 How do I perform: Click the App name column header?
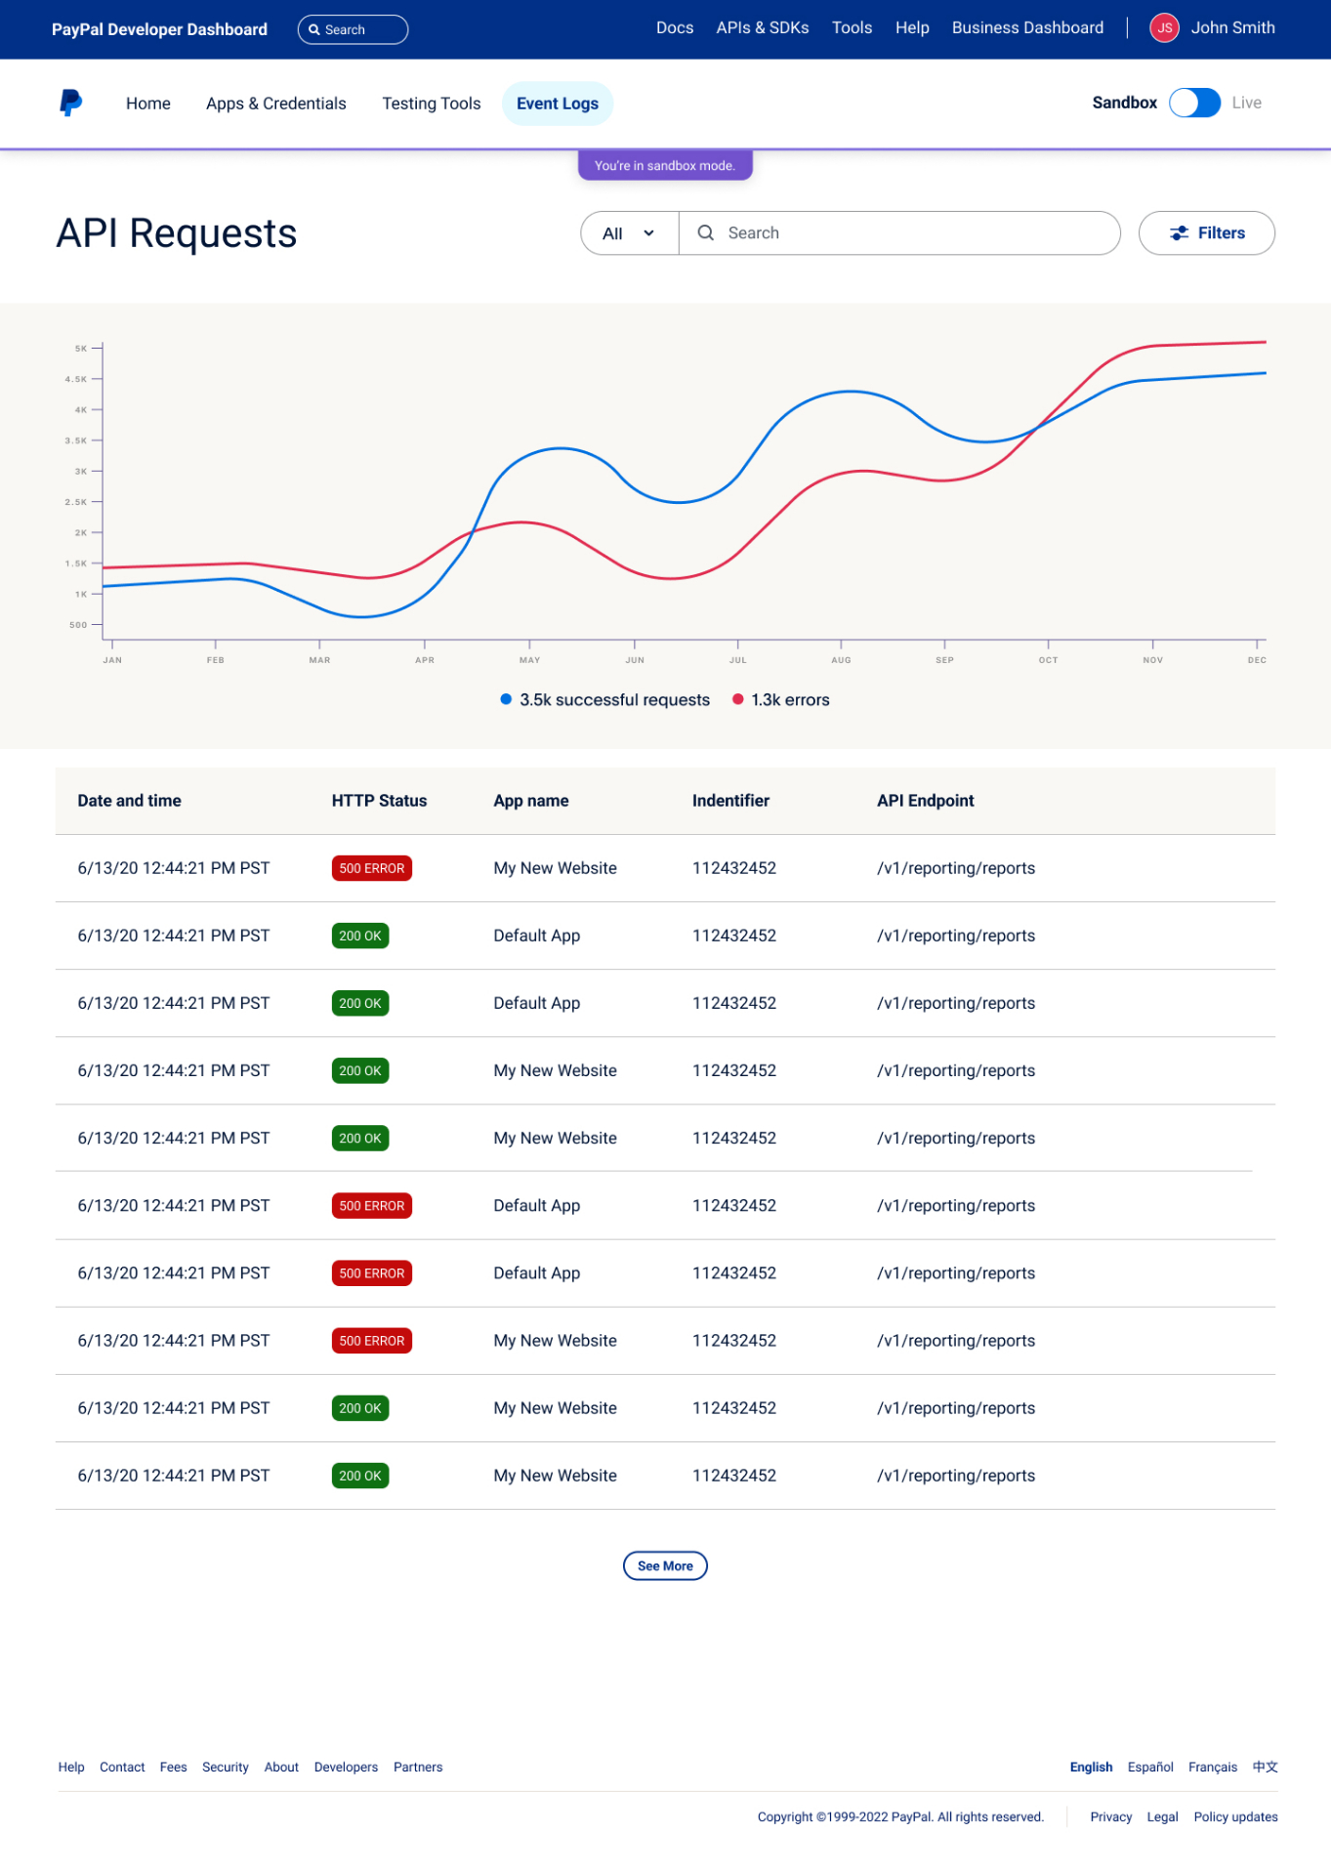[531, 801]
